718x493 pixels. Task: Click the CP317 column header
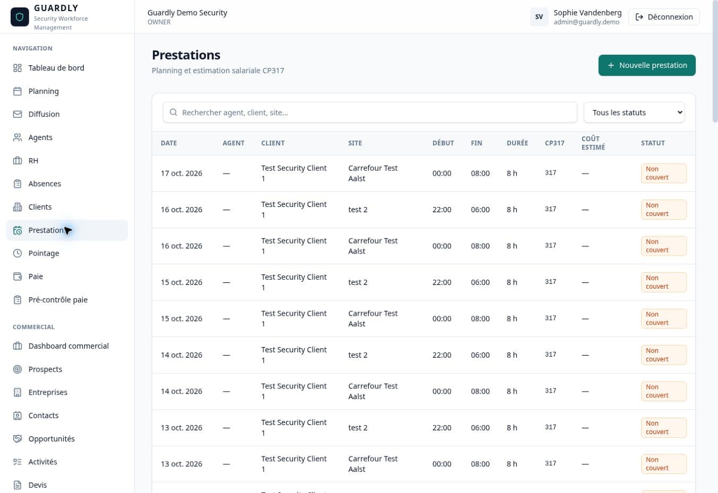click(x=555, y=143)
